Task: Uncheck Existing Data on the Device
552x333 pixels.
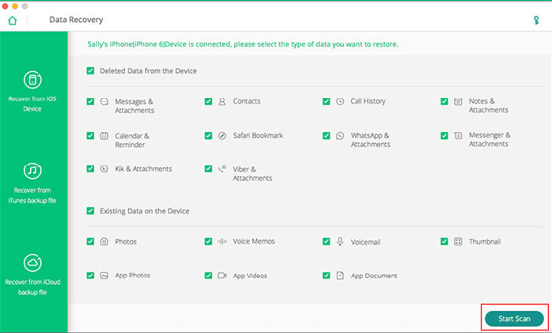Action: 91,211
